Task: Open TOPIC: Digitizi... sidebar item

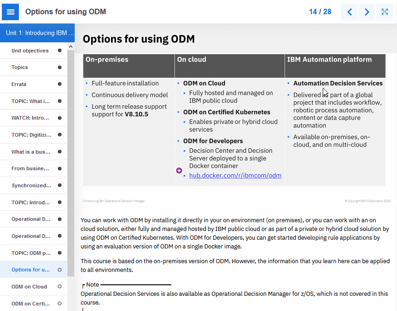Action: point(33,135)
